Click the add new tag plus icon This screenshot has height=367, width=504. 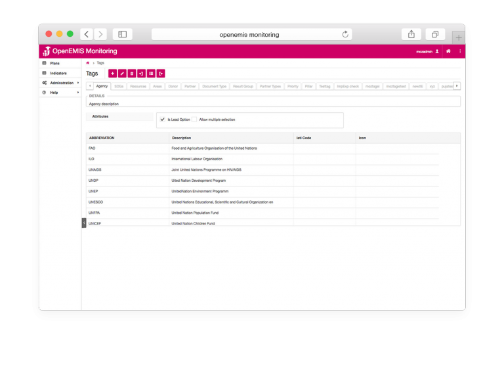click(112, 74)
